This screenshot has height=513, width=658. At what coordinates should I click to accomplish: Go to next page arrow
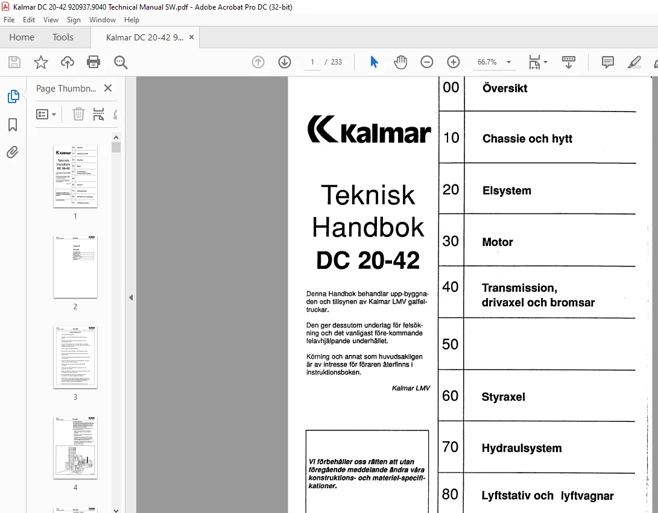[x=285, y=62]
